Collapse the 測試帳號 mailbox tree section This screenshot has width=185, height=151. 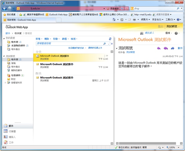click(4, 56)
